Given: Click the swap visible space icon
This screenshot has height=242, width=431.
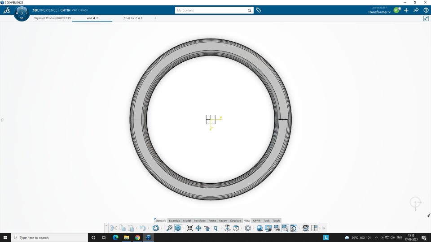Looking at the screenshot, I should pyautogui.click(x=294, y=228).
